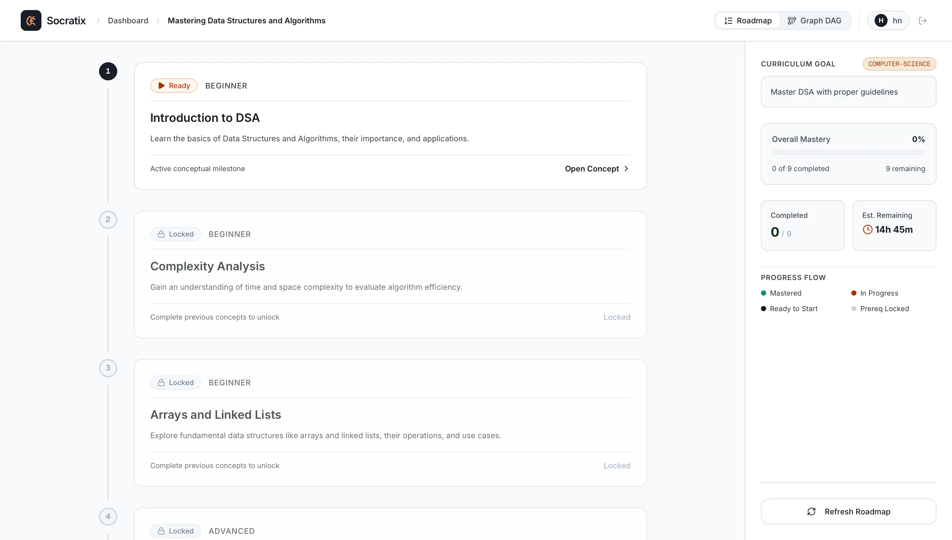The height and width of the screenshot is (540, 952).
Task: Click the lock icon on Complexity Analysis
Action: (x=161, y=234)
